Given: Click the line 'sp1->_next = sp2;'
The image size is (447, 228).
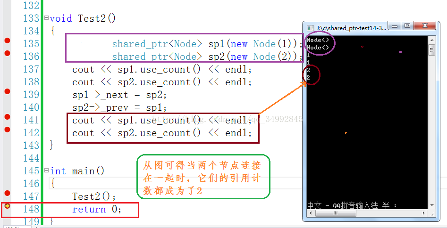Looking at the screenshot, I should click(x=119, y=95).
